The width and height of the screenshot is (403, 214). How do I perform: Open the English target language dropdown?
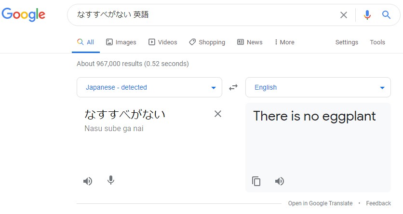(318, 87)
